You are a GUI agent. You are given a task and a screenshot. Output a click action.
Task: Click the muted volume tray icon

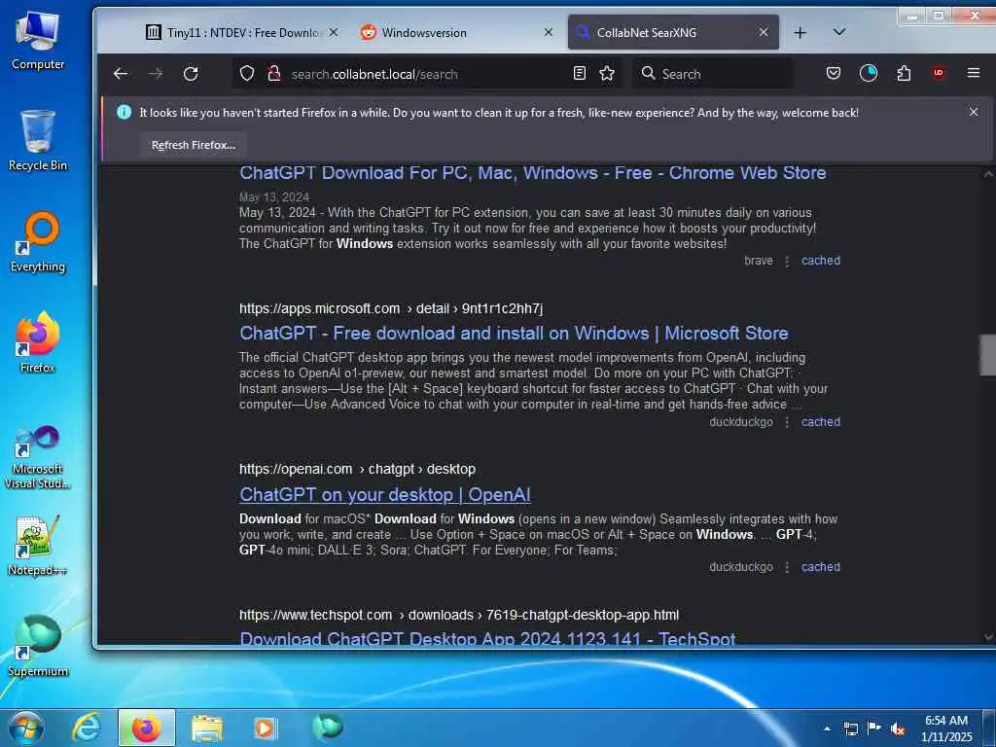click(898, 729)
